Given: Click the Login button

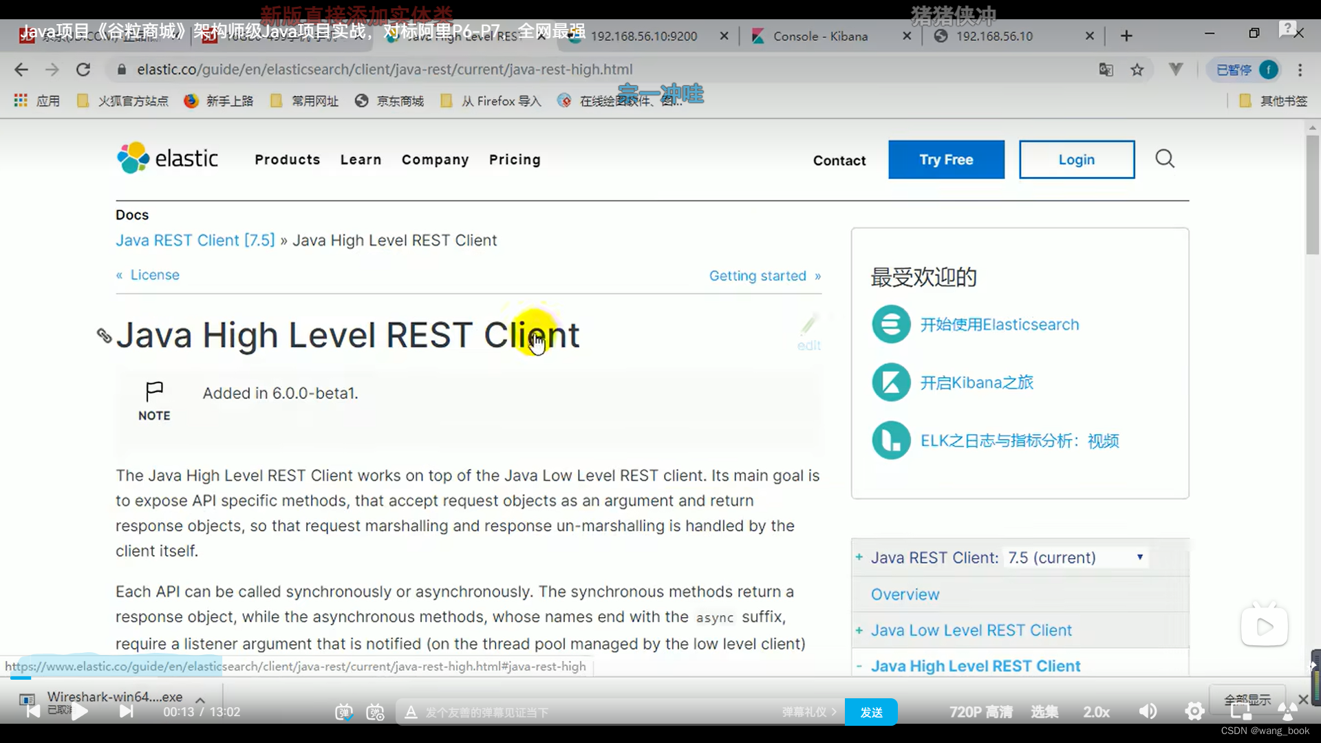Looking at the screenshot, I should point(1077,160).
